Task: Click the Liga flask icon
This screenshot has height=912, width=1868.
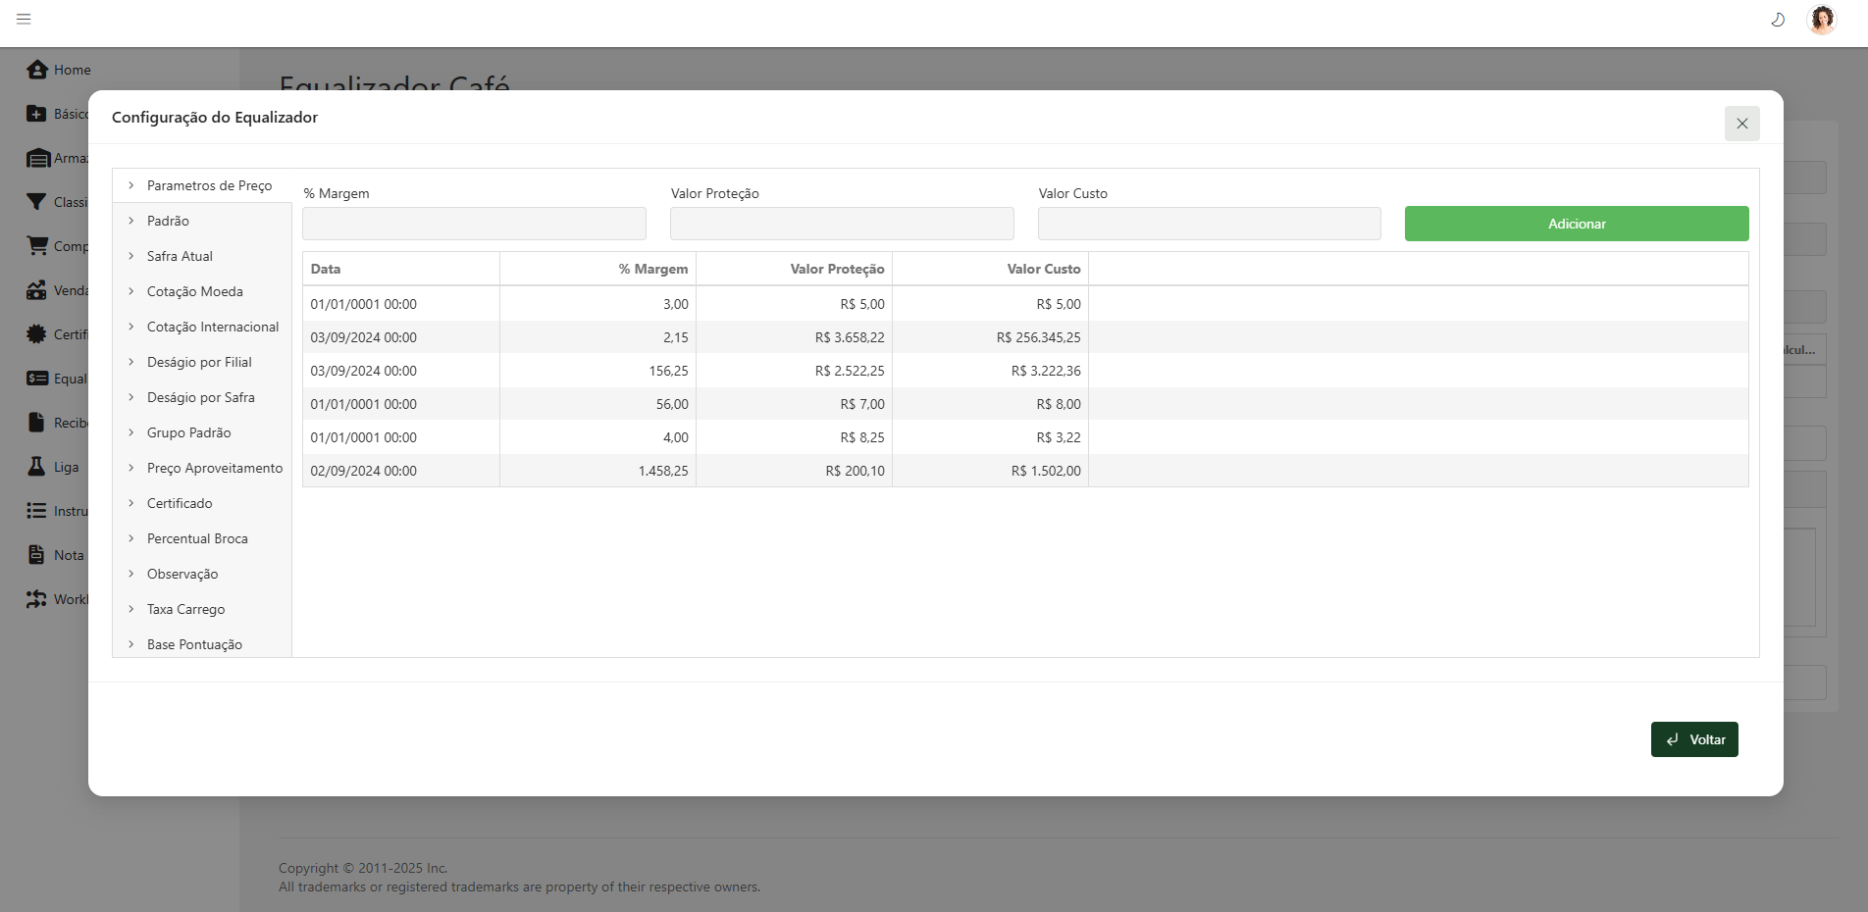Action: tap(36, 467)
